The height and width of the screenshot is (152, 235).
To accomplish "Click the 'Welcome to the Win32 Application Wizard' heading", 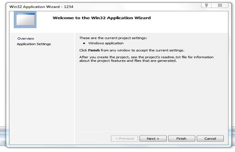I will tap(102, 18).
